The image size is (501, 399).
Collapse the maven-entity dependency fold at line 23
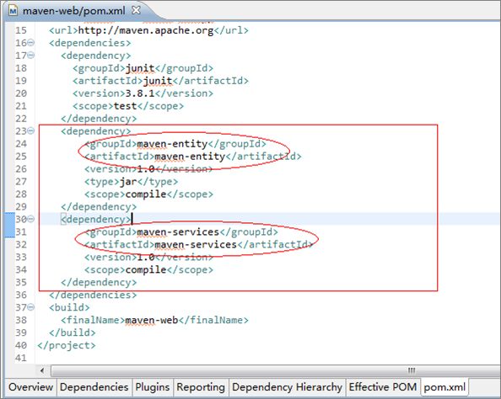[x=31, y=130]
